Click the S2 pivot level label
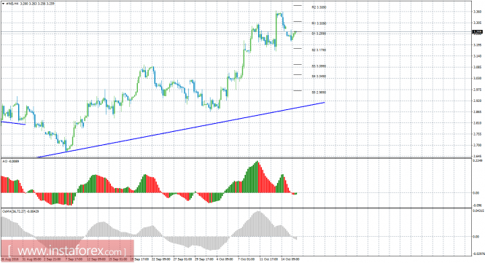Image resolution: width=485 pixels, height=263 pixels. pyautogui.click(x=319, y=50)
